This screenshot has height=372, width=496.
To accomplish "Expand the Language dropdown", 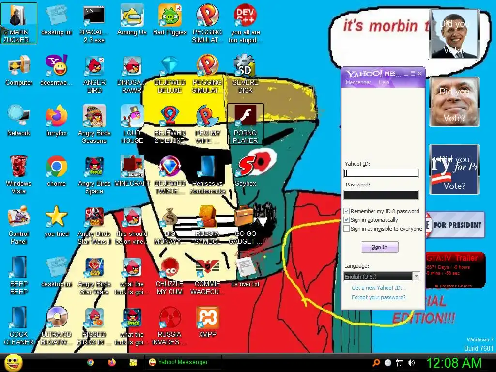I will 416,277.
